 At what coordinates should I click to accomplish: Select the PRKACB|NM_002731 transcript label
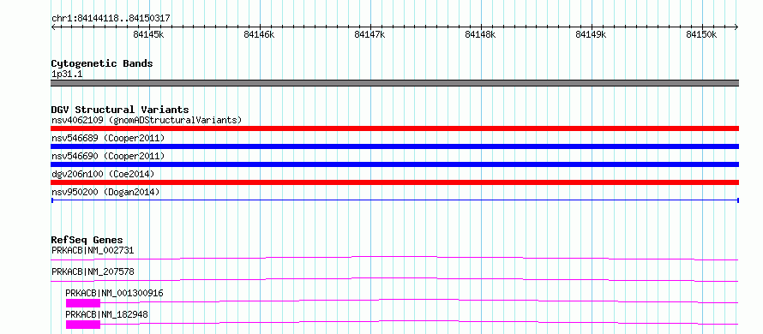pos(93,250)
